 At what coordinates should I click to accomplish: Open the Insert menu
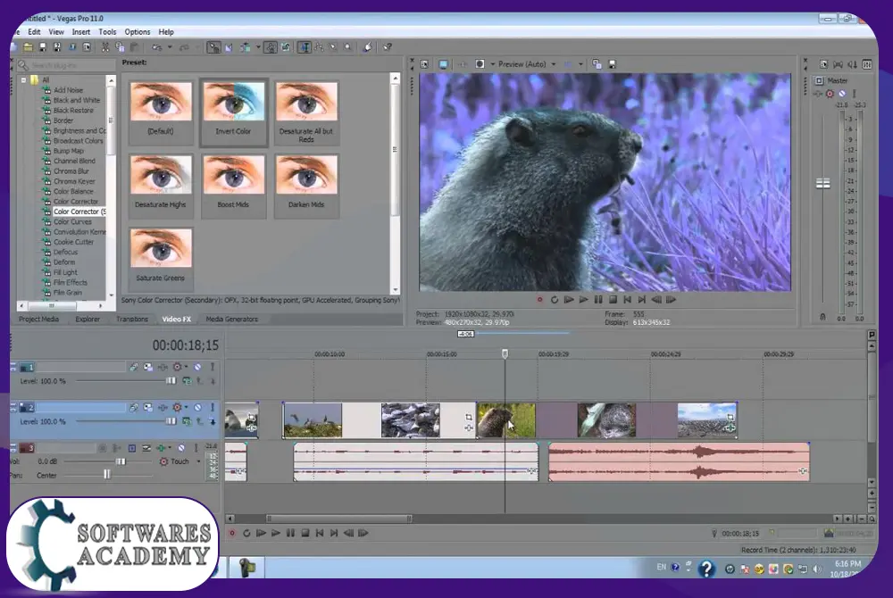pyautogui.click(x=81, y=32)
